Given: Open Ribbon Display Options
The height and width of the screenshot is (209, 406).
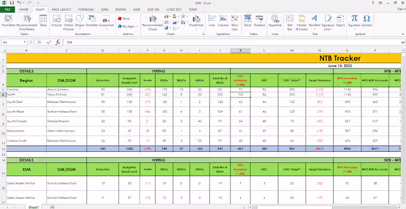Looking at the screenshot, I should pyautogui.click(x=380, y=3).
